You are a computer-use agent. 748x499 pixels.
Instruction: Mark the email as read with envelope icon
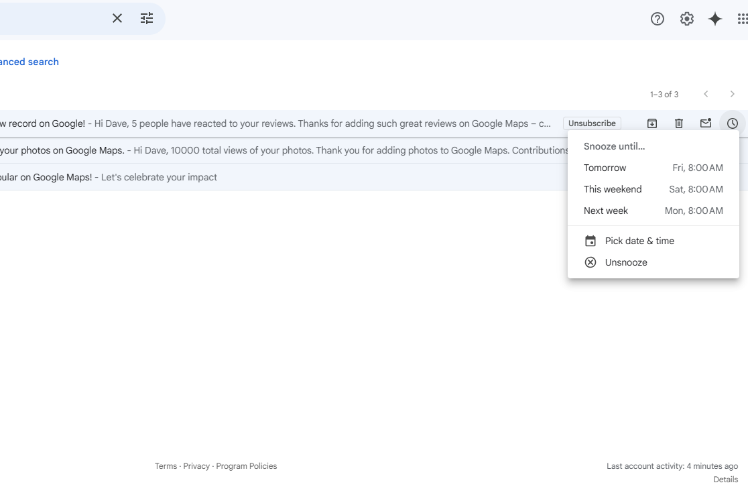[x=705, y=123]
